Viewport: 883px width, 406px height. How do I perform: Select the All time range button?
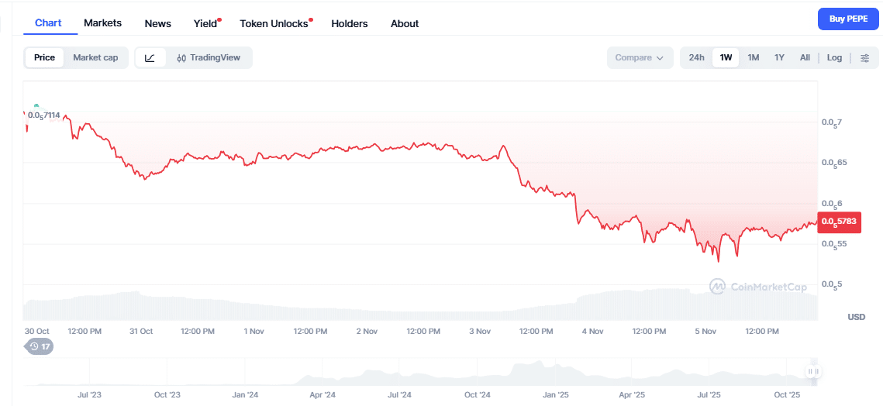[805, 57]
